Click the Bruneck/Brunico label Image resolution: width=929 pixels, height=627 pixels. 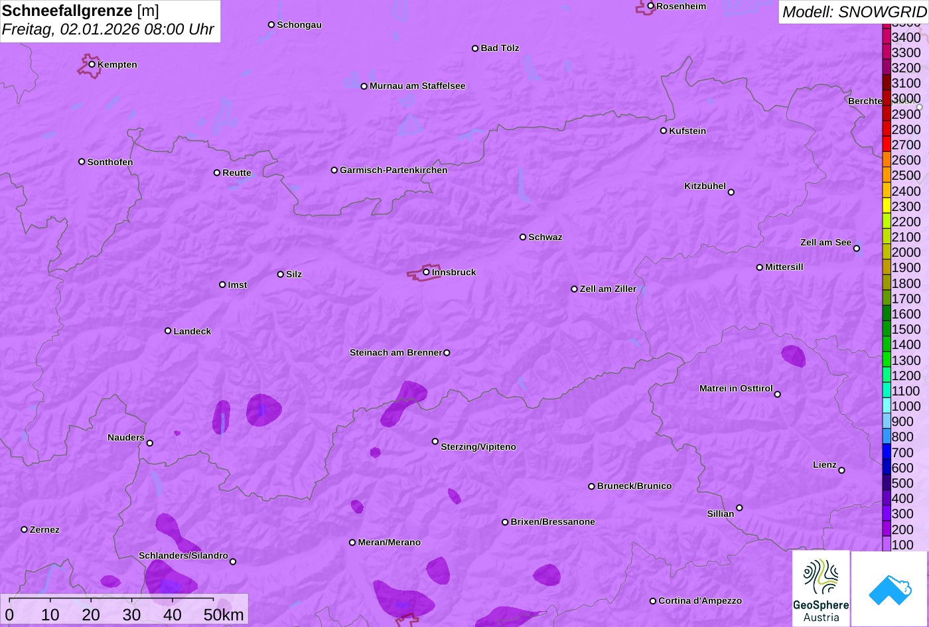[634, 486]
